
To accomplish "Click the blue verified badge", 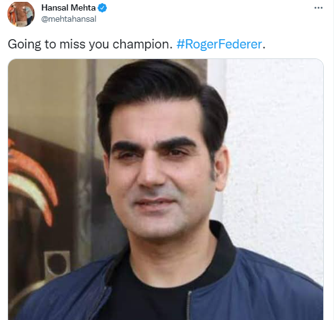I will tap(103, 8).
